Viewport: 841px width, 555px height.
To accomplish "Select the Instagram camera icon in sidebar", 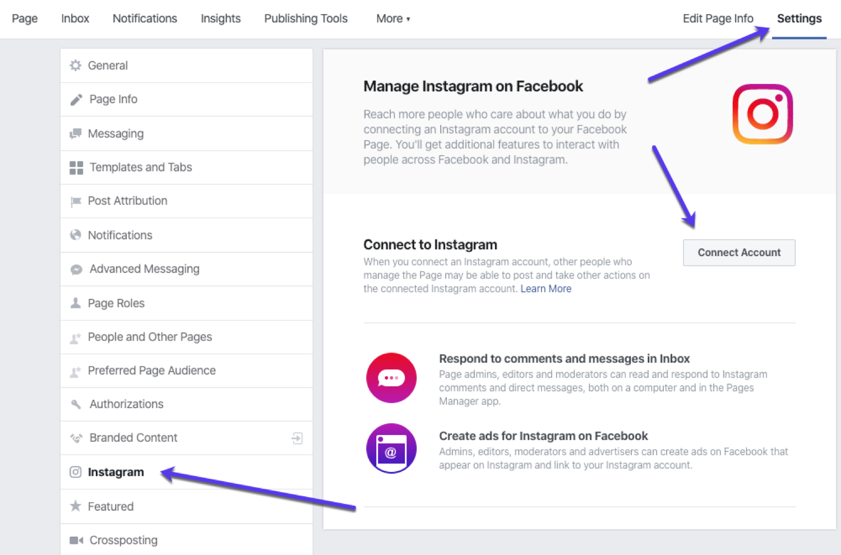I will coord(76,472).
